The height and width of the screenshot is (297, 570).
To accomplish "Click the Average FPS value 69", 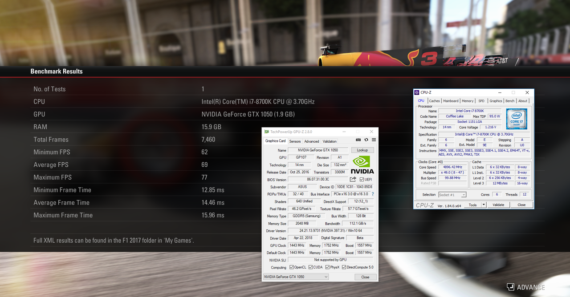I will (x=205, y=165).
